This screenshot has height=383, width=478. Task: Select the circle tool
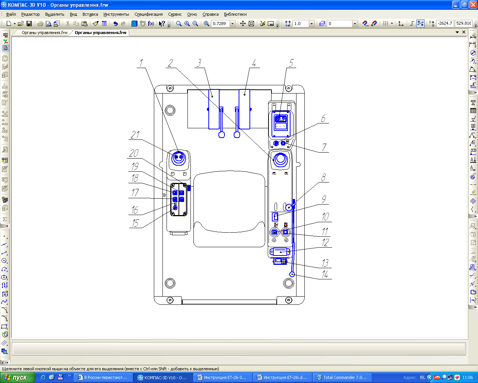(4, 261)
